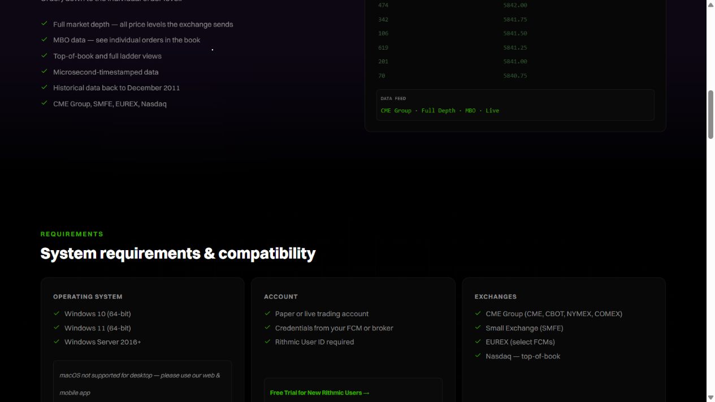The image size is (715, 402).
Task: Click the price 5840.75 in the ladder
Action: pos(515,76)
